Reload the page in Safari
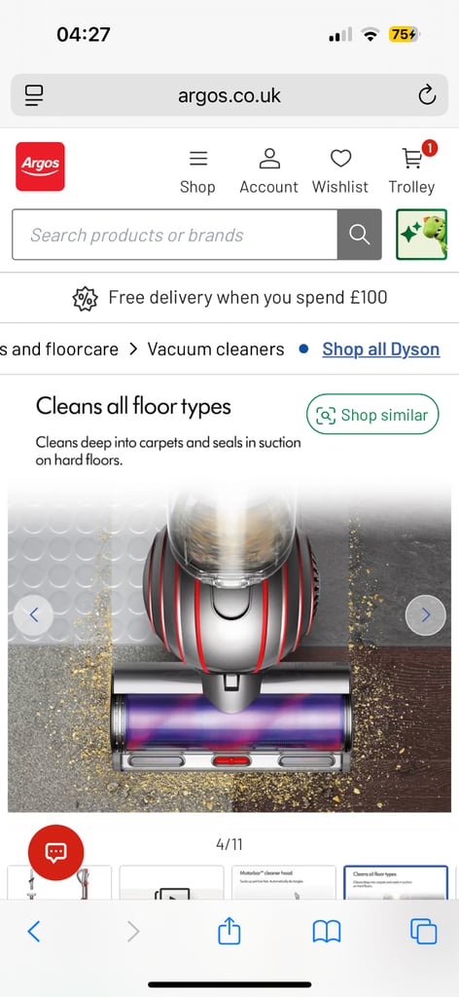Screen dimensions: 459x997 427,95
